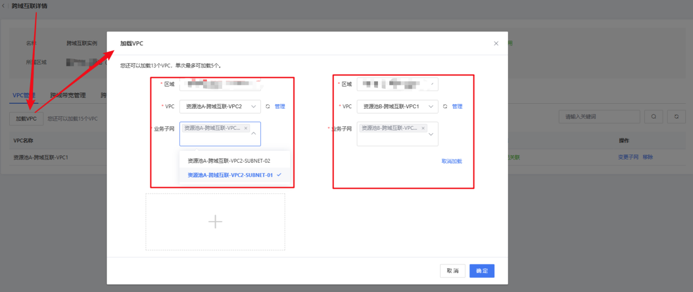Click the refresh icon beside 资源池B-跨域互联-VPC1
The height and width of the screenshot is (292, 693).
[x=445, y=107]
